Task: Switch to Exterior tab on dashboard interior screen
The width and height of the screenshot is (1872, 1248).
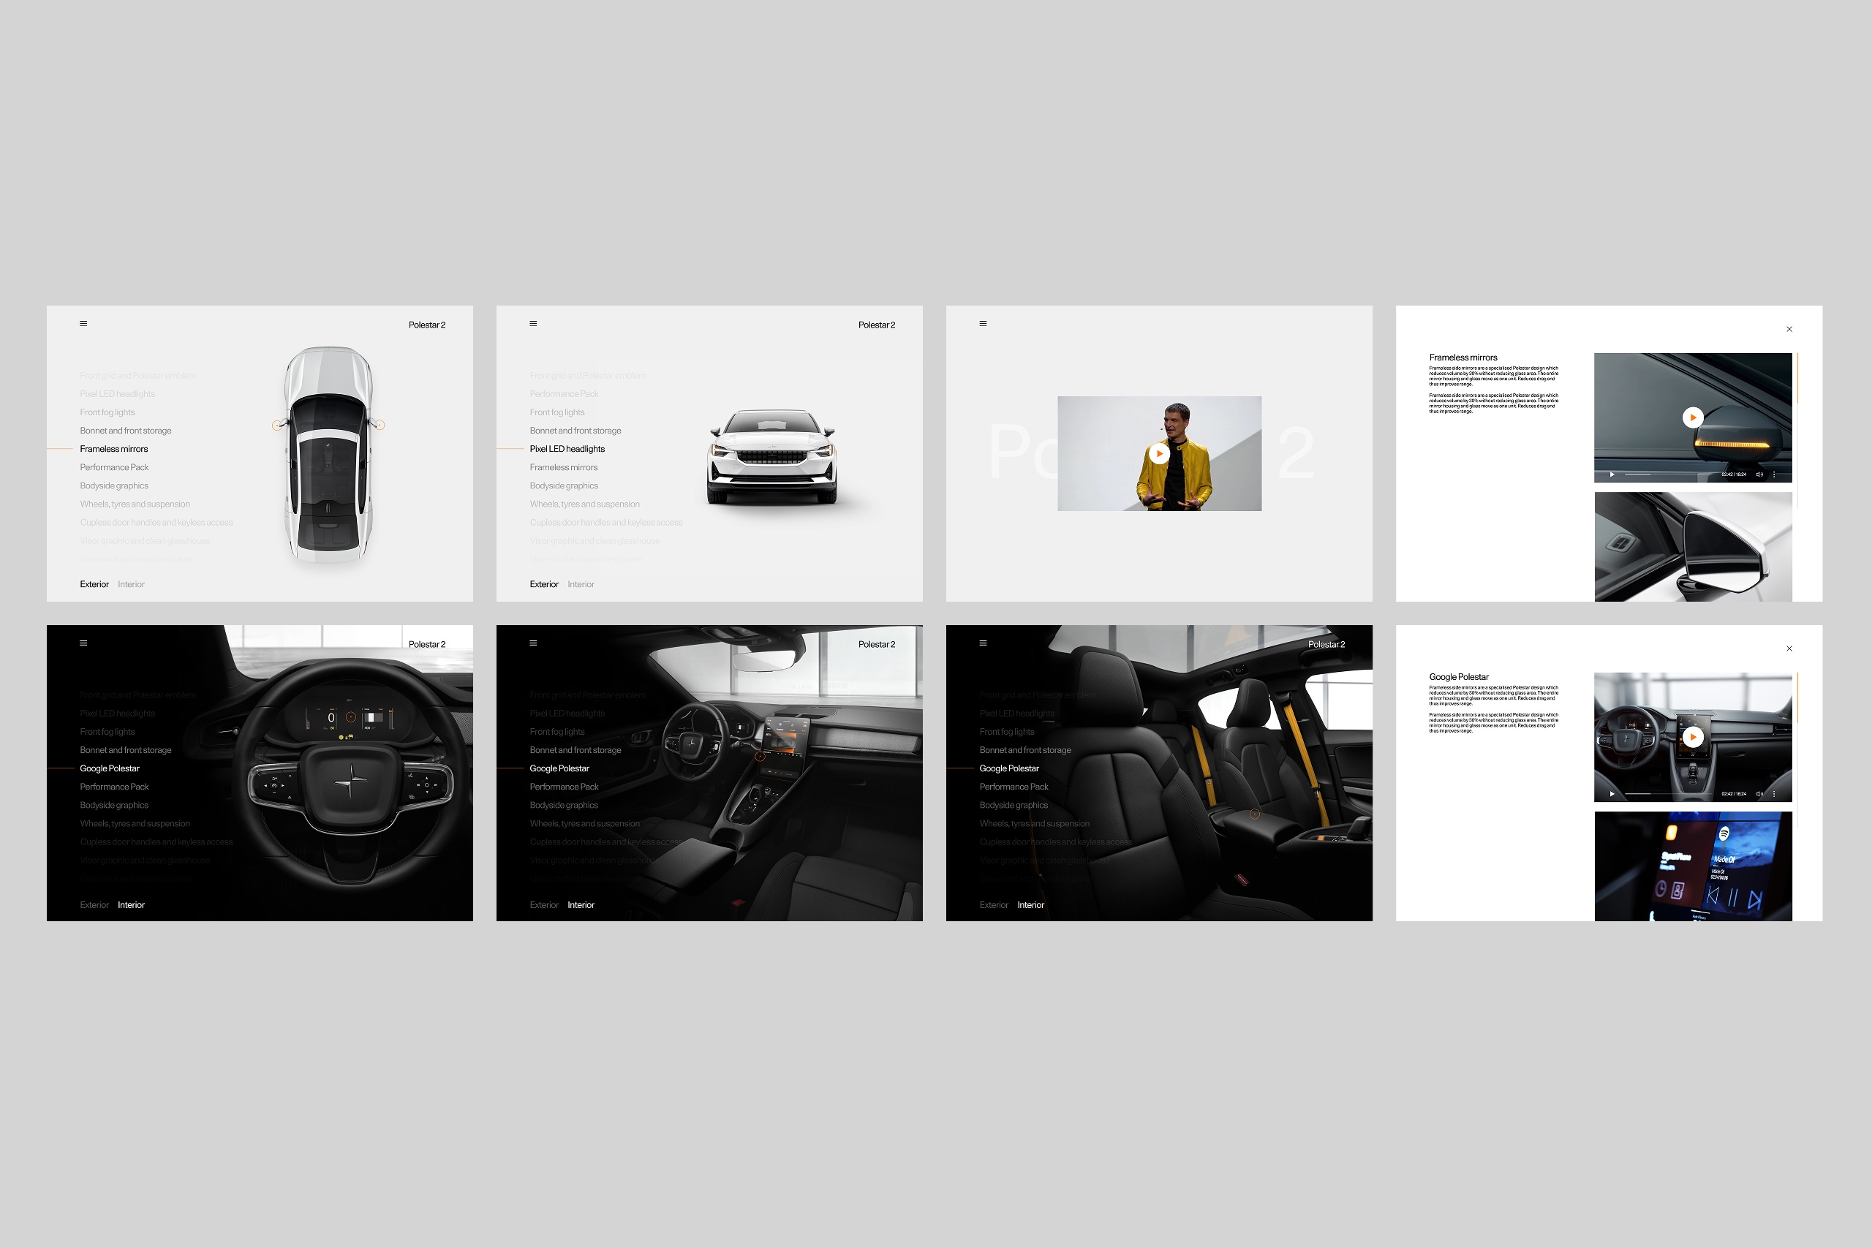Action: tap(544, 905)
